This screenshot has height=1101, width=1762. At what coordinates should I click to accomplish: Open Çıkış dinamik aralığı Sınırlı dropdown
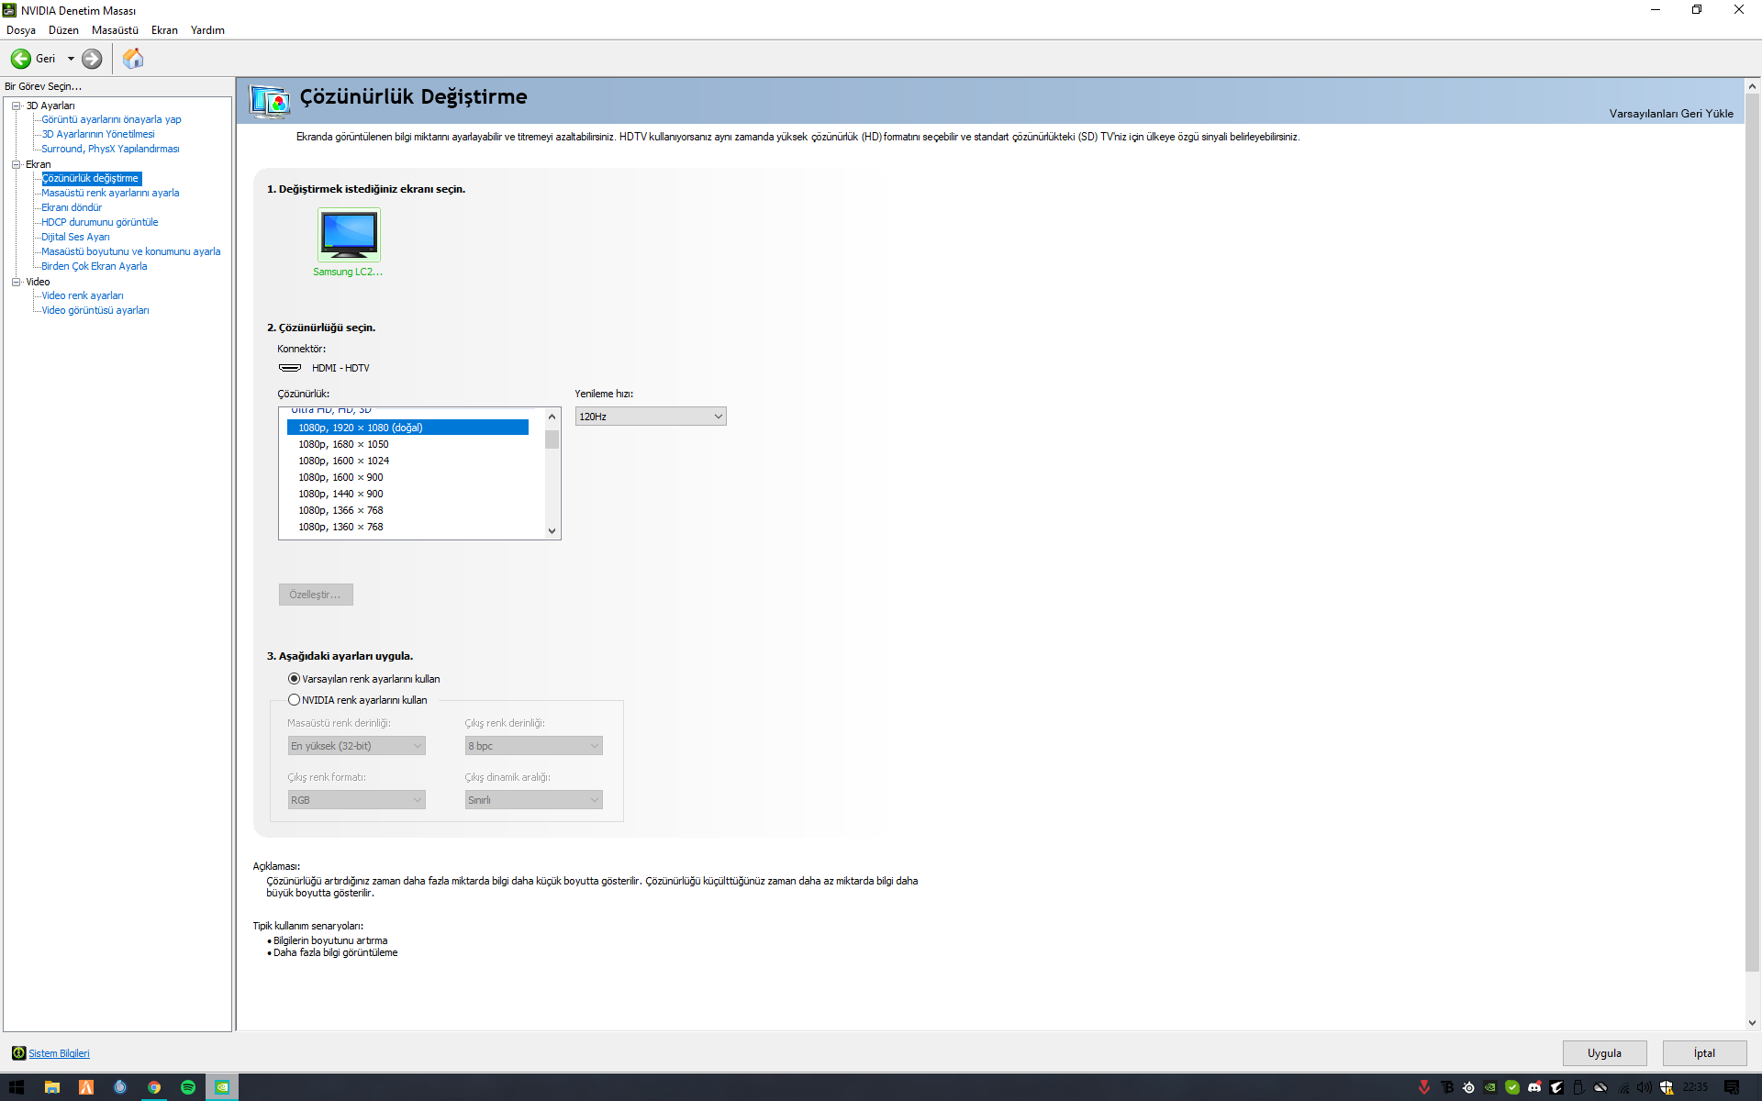pyautogui.click(x=533, y=800)
